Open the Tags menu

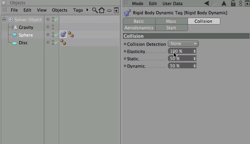[x=78, y=10]
